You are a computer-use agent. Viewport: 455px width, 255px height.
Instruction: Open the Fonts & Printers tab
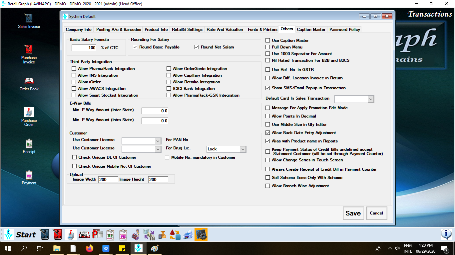(262, 30)
